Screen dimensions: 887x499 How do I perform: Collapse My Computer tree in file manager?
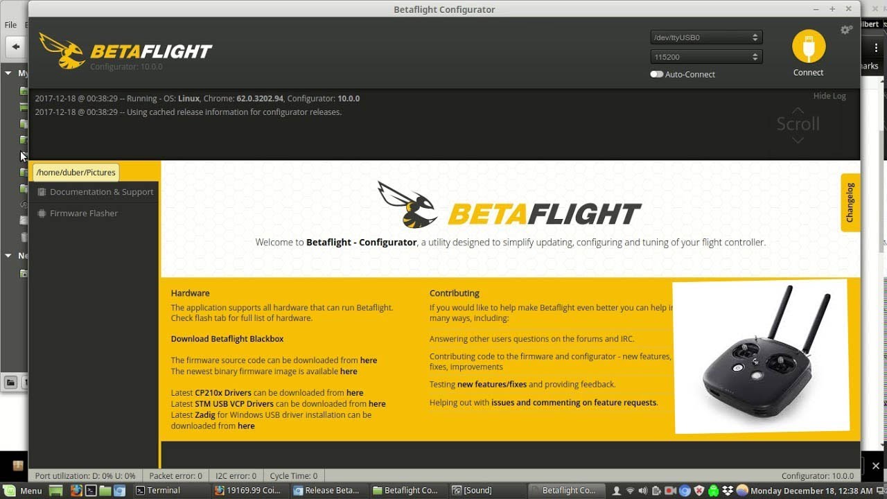[x=8, y=73]
